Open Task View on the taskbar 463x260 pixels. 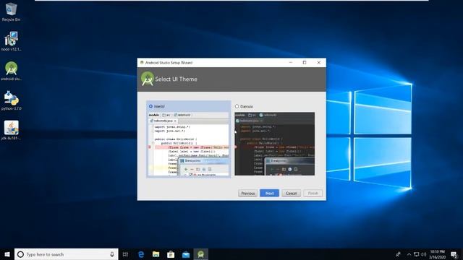point(125,254)
